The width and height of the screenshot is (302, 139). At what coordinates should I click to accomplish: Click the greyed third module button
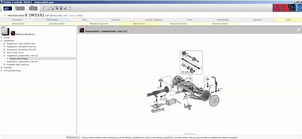pyautogui.click(x=33, y=8)
